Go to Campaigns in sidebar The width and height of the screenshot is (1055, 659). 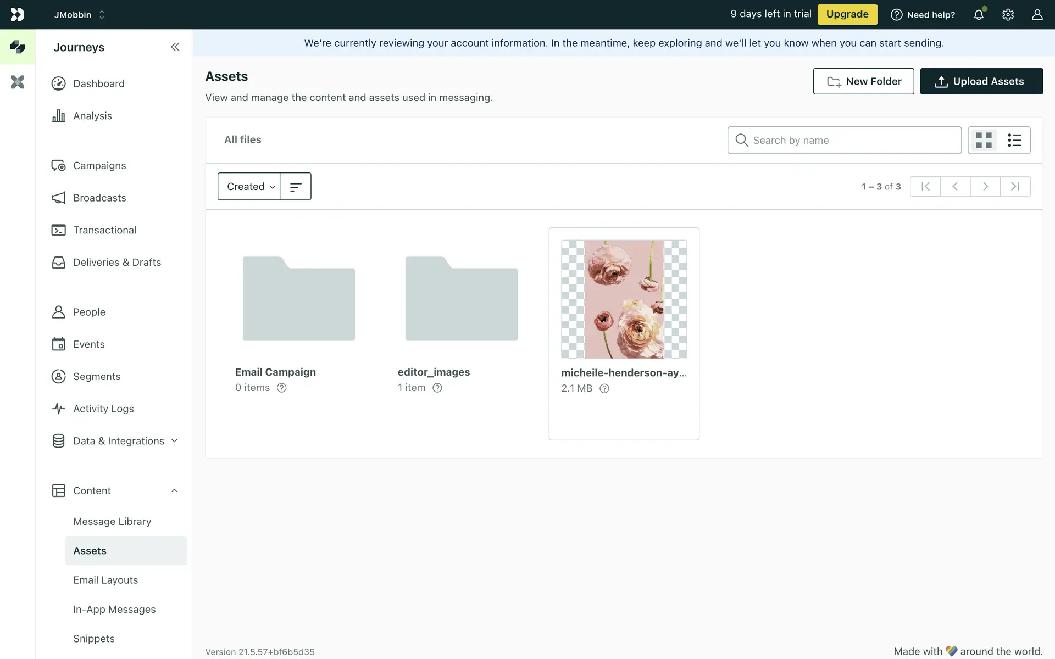99,165
